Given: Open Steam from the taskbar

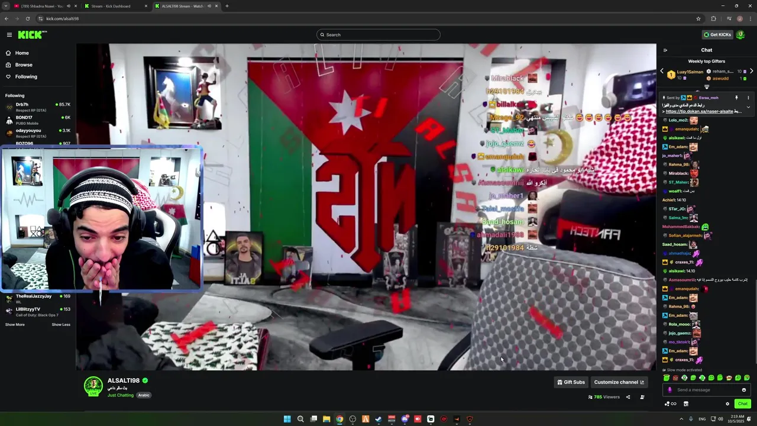Looking at the screenshot, I should (378, 419).
